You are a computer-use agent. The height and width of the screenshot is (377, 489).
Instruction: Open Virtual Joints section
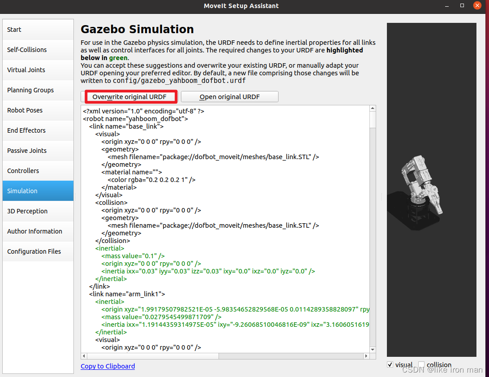pos(38,70)
